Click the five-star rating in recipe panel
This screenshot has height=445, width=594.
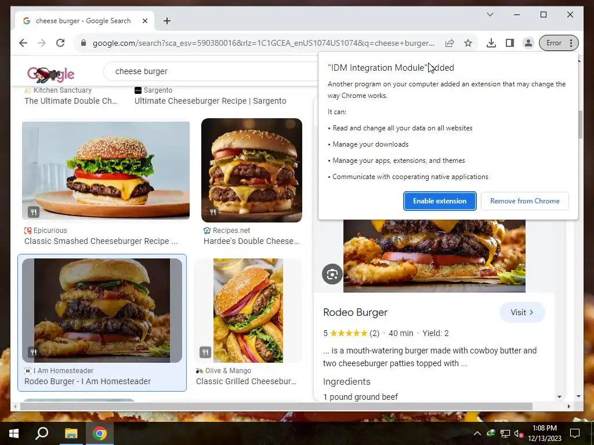(349, 333)
